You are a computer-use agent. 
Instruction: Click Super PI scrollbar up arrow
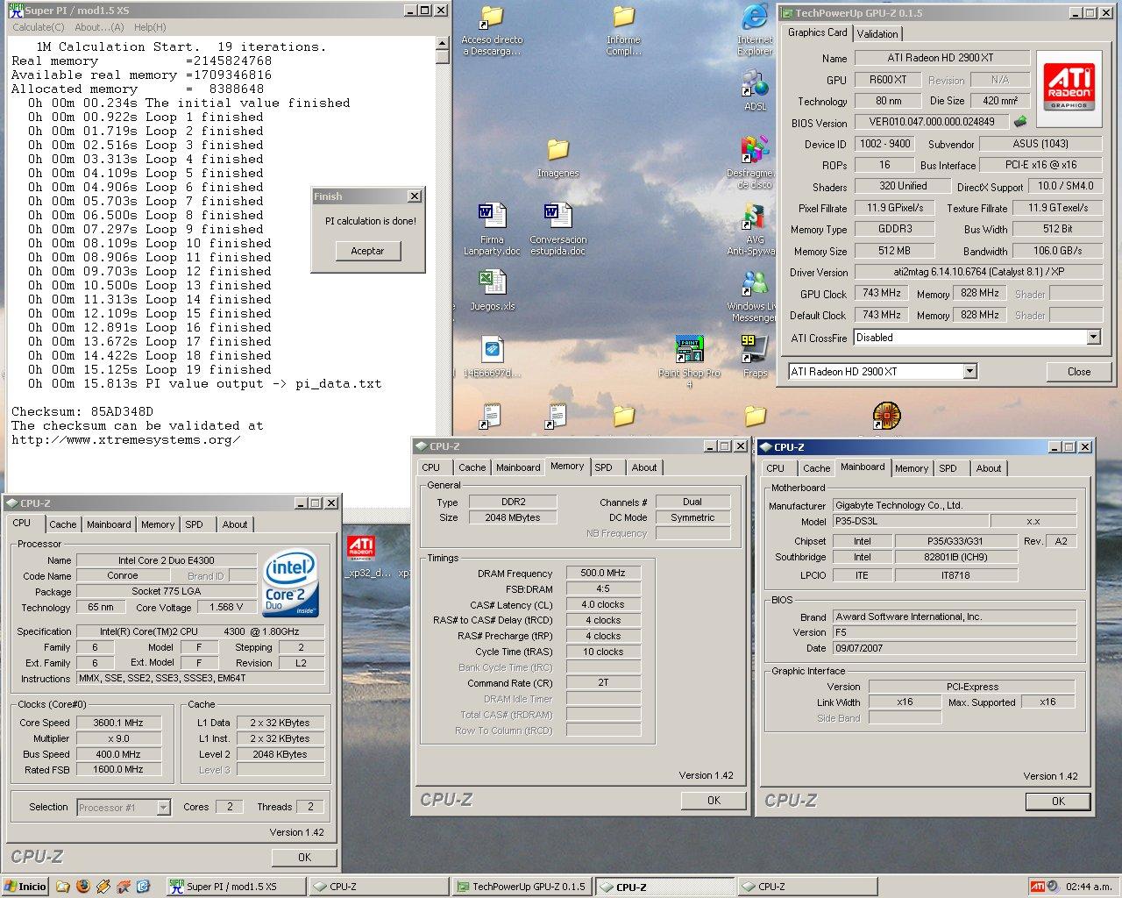pos(443,43)
